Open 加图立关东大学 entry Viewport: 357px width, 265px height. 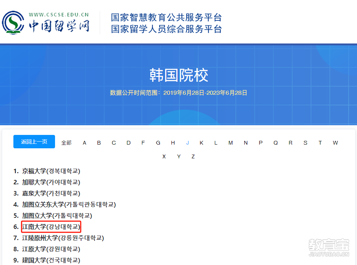(69, 204)
